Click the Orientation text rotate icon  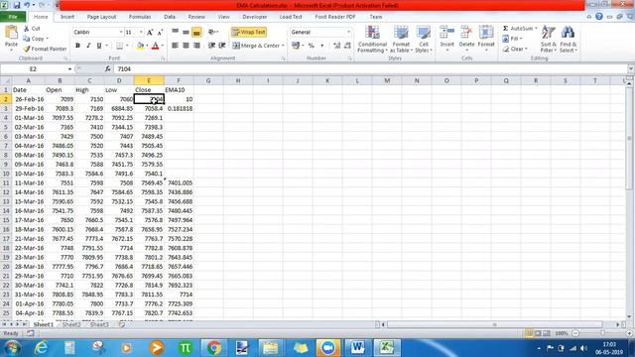click(211, 32)
